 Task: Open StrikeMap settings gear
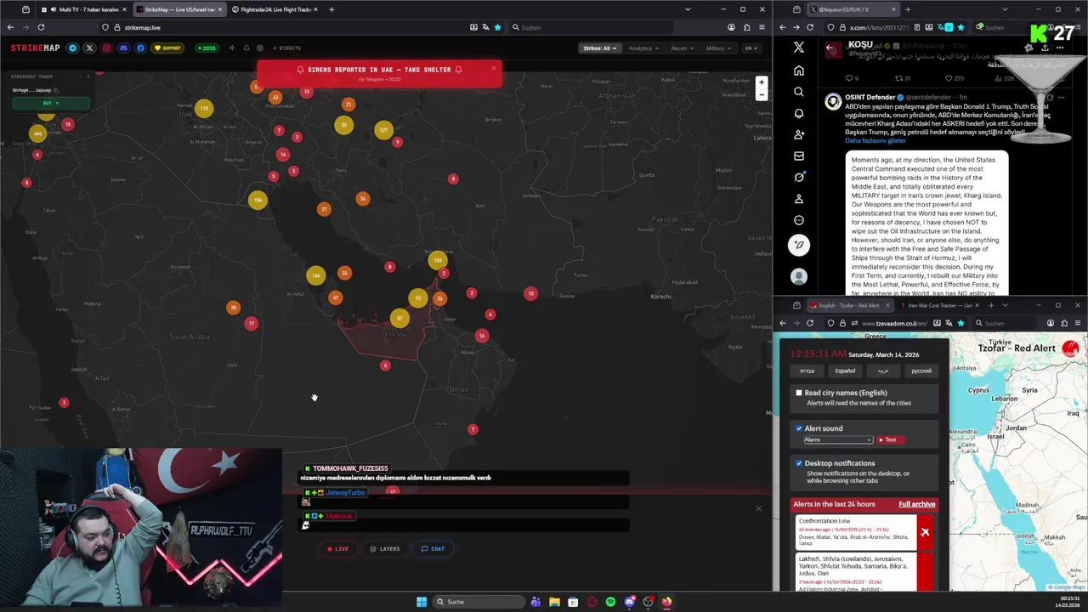tap(260, 48)
